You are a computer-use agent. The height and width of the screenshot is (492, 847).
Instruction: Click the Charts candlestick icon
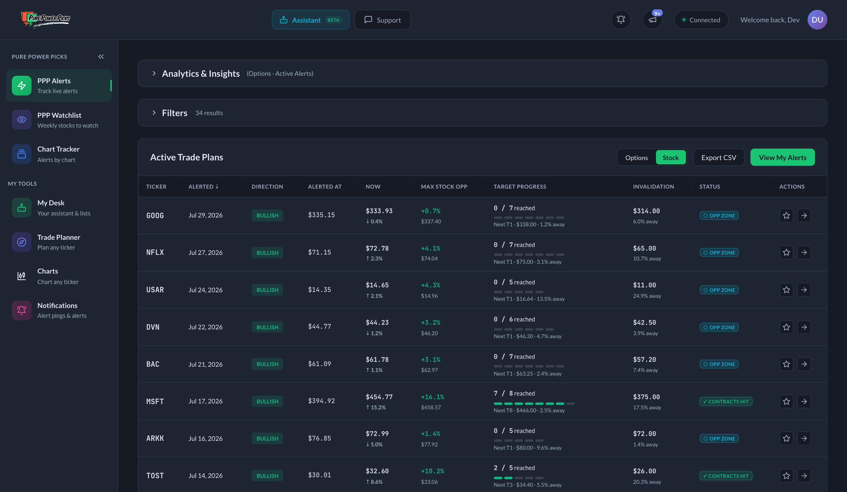(x=22, y=276)
